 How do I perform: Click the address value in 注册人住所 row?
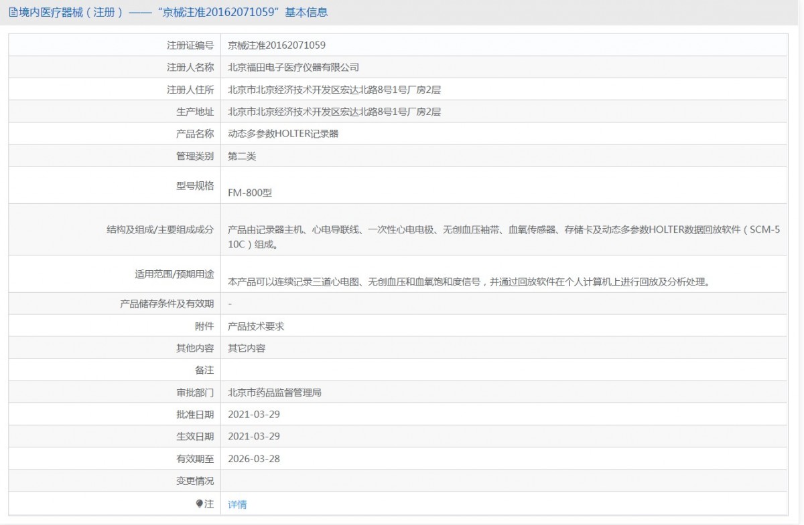334,90
